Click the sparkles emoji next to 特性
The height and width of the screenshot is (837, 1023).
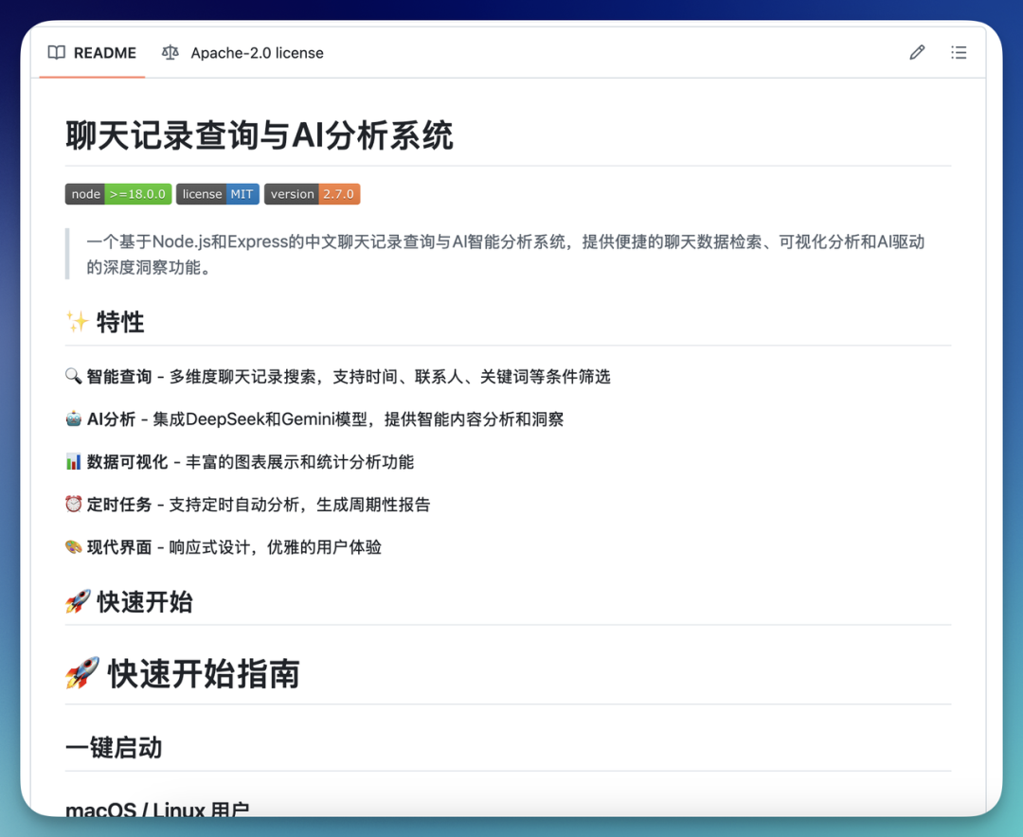(x=78, y=322)
